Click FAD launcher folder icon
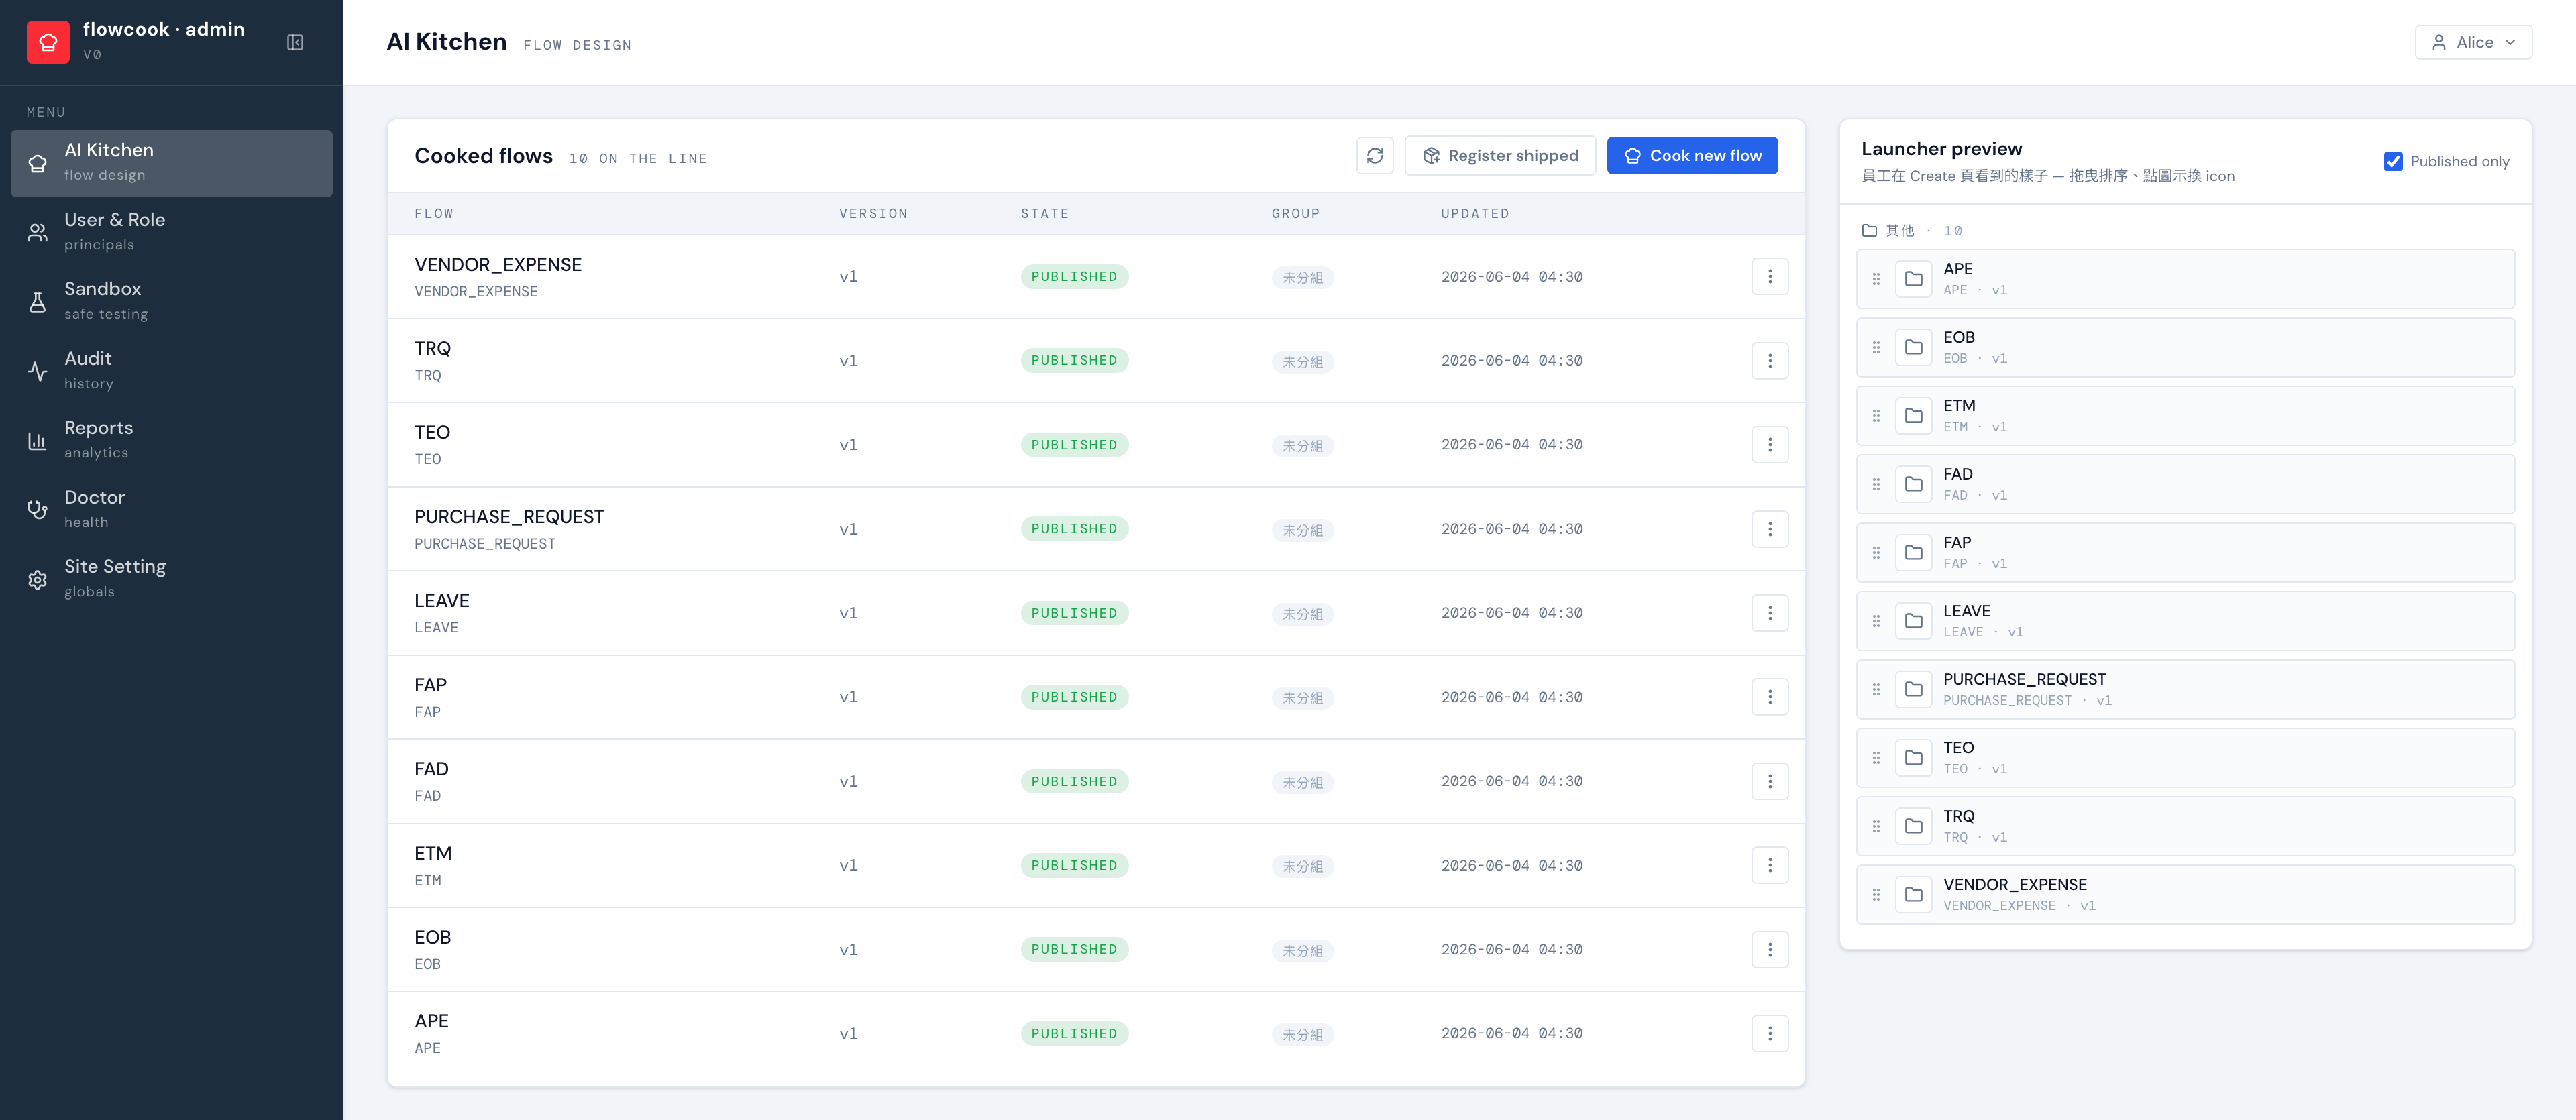This screenshot has height=1120, width=2576. coord(1913,484)
